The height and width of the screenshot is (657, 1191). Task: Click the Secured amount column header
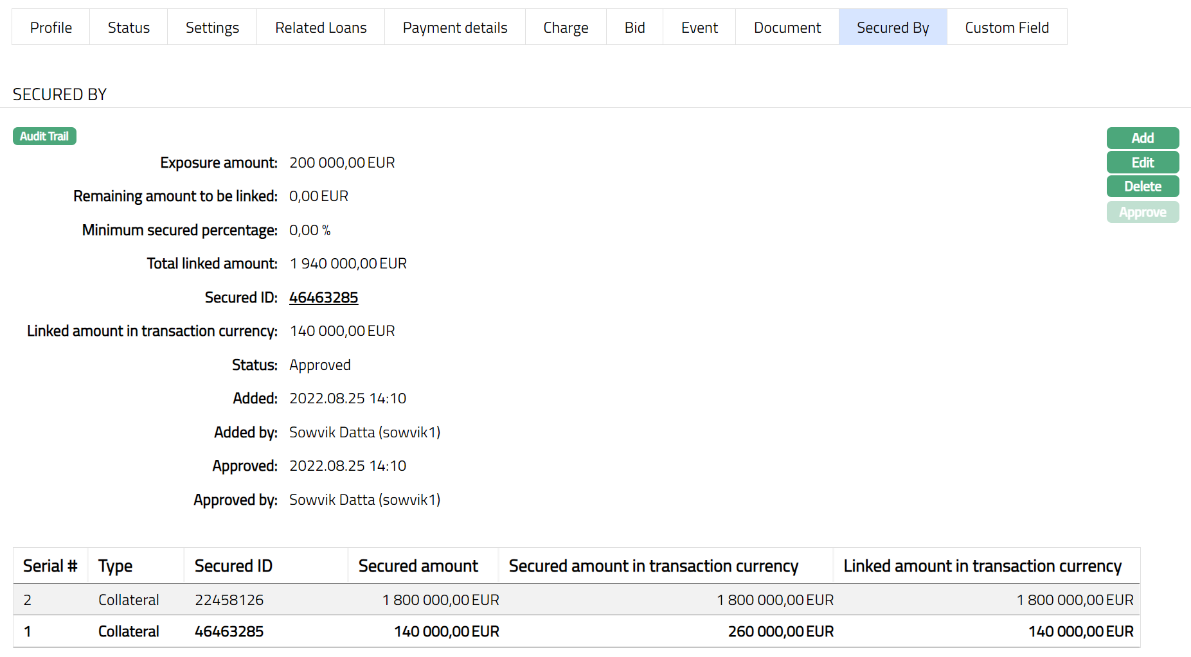tap(418, 566)
